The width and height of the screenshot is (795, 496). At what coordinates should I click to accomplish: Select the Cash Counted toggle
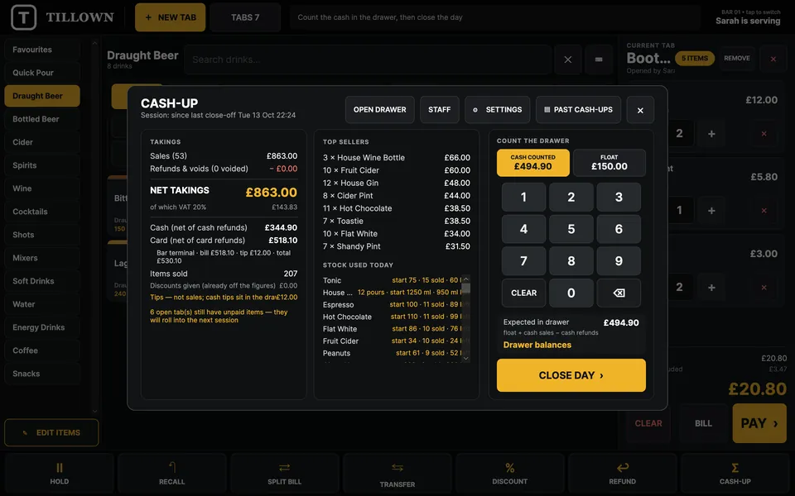(x=532, y=163)
